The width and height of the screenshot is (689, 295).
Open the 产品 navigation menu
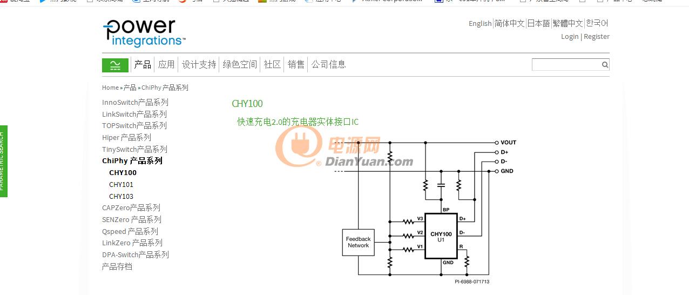click(x=143, y=65)
